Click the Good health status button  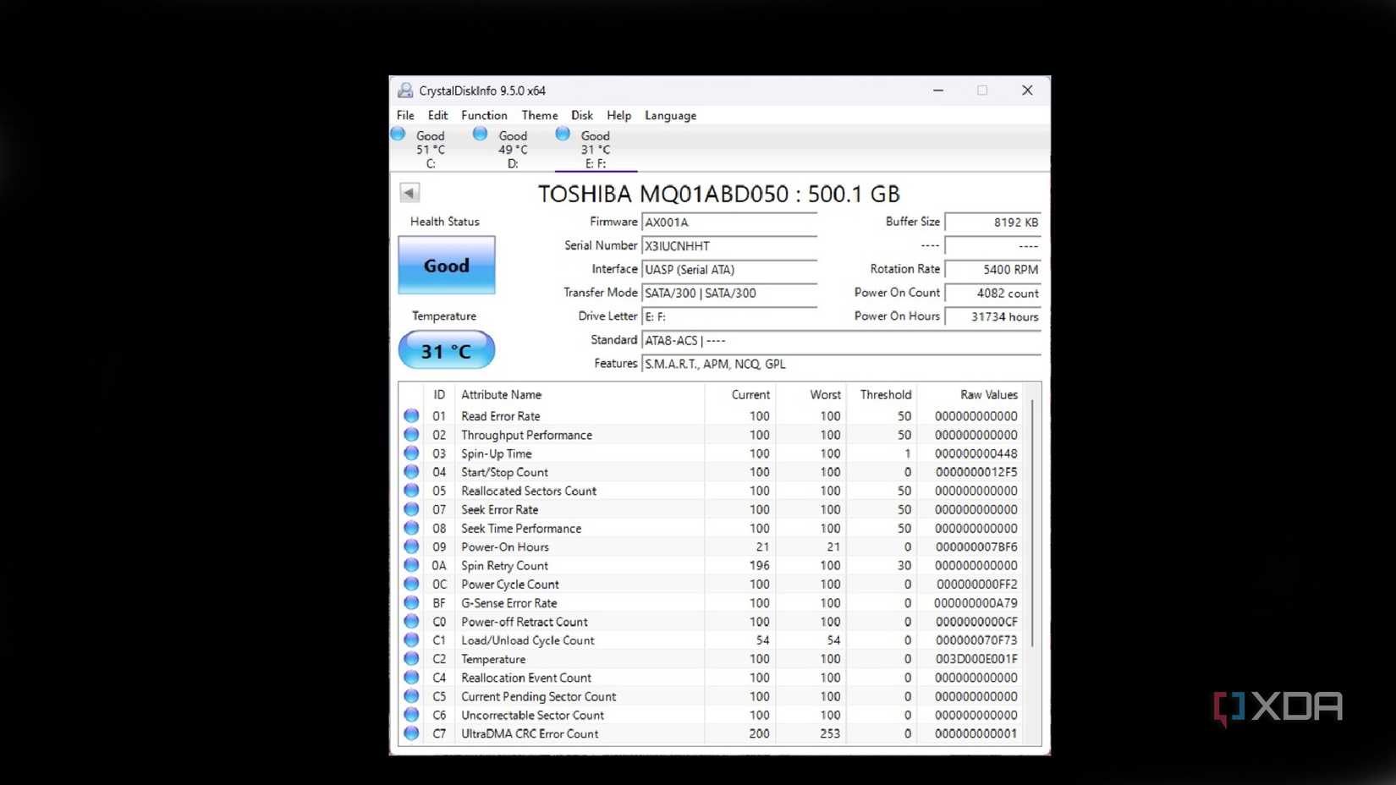[446, 265]
